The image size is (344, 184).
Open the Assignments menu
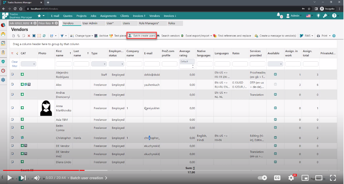tap(108, 16)
